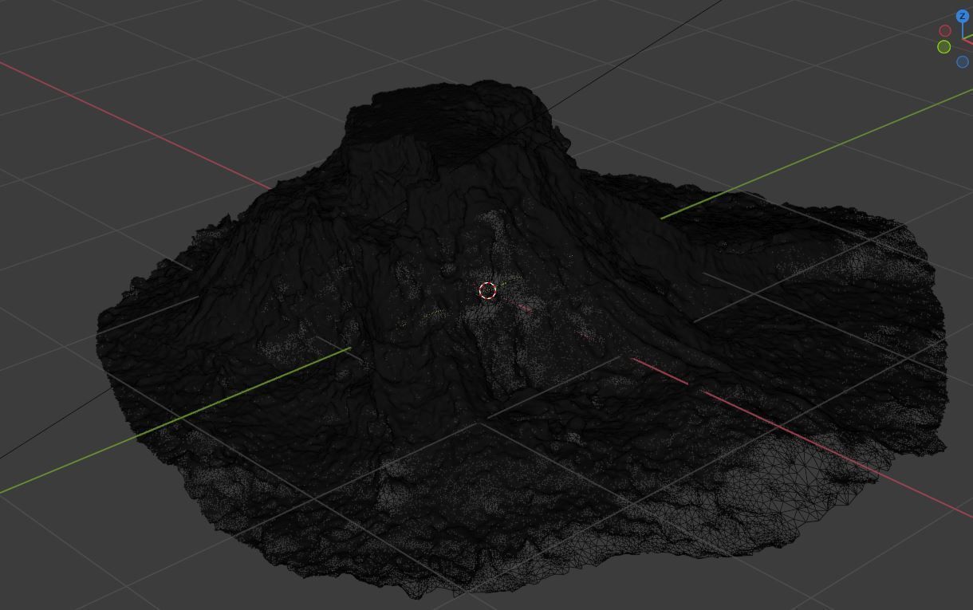The image size is (973, 610).
Task: Click the red negative X axis gizmo circle
Action: point(945,31)
